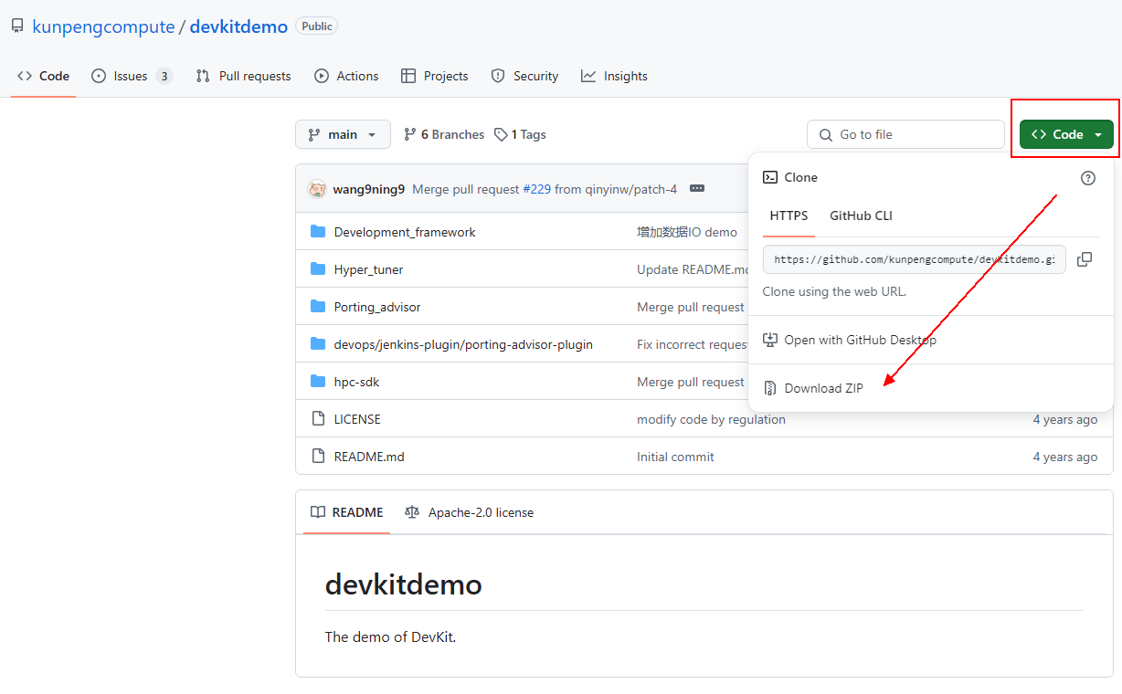The height and width of the screenshot is (694, 1122).
Task: Open the Issues tab
Action: pos(132,76)
